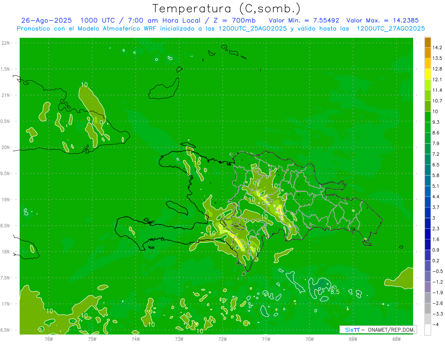This screenshot has height=344, width=445.
Task: Click the '69W' longitude axis label
Action: 353,339
